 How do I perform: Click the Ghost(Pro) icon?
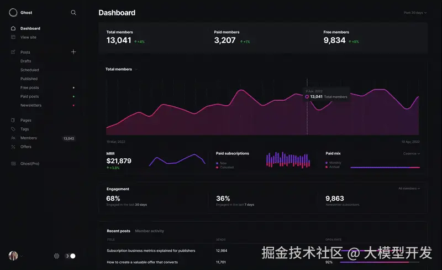pos(13,164)
